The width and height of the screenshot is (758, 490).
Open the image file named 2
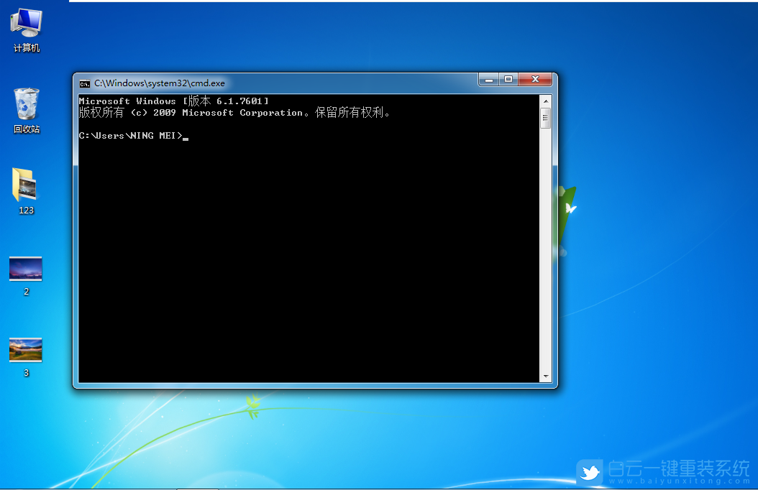pos(25,269)
